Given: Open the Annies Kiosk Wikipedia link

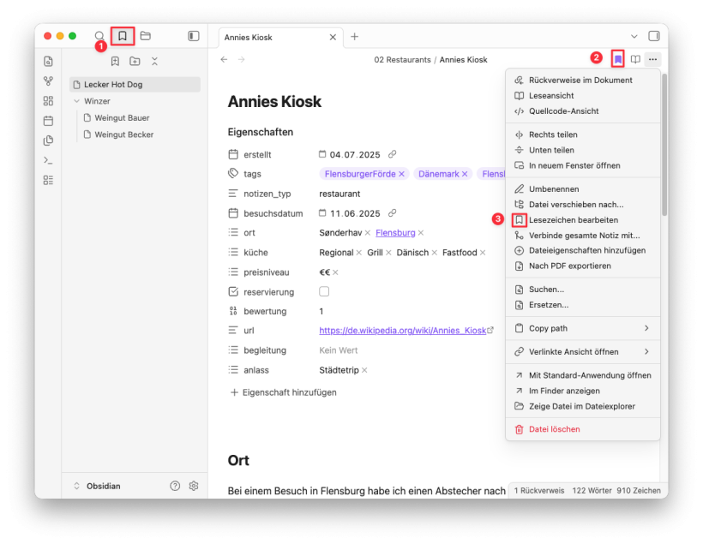Looking at the screenshot, I should [x=403, y=330].
